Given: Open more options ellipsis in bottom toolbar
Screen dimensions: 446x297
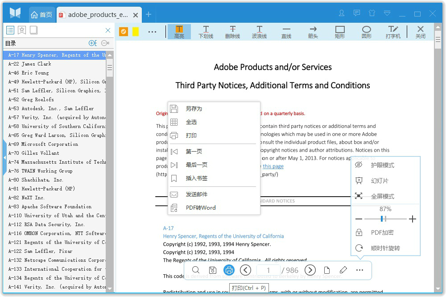Looking at the screenshot, I should [359, 270].
